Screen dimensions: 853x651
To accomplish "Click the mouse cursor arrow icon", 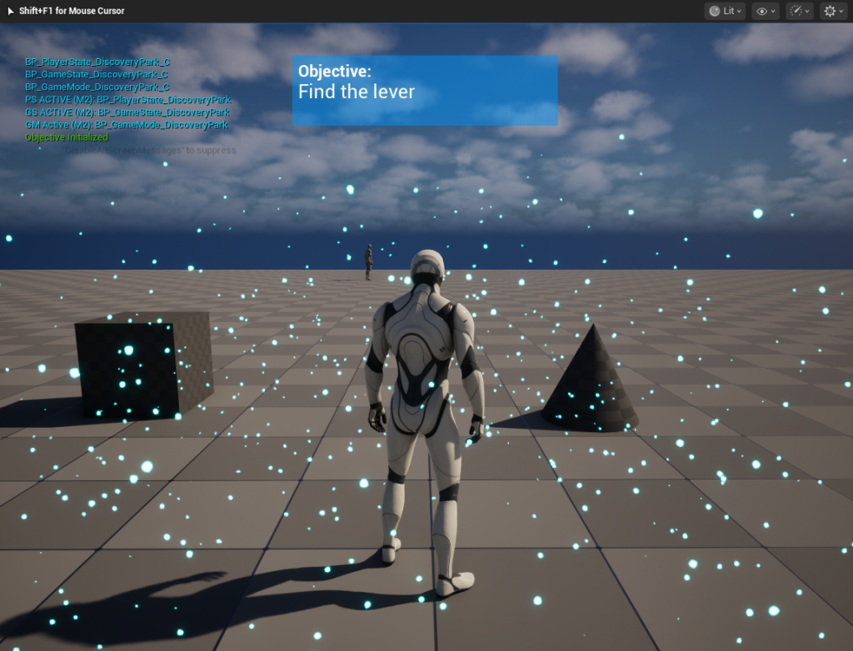I will point(10,11).
